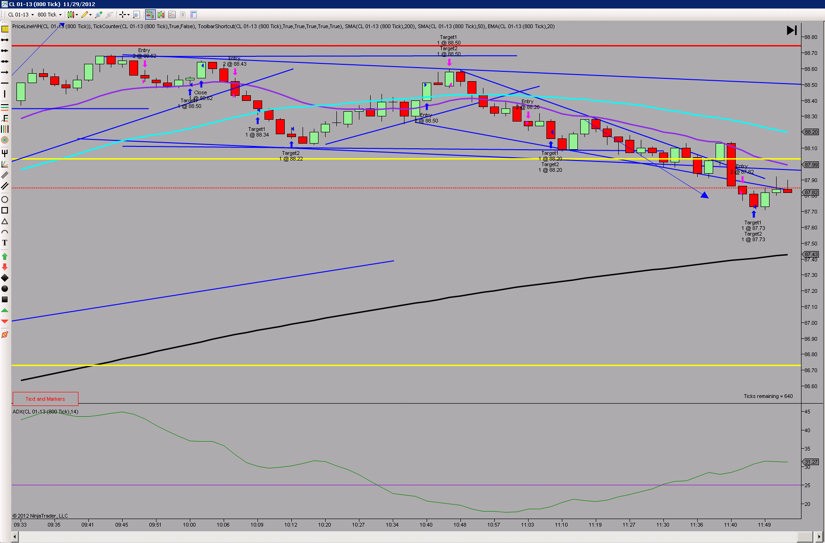The height and width of the screenshot is (543, 825).
Task: Click the 'Ticks remaining = 640' text
Action: [768, 396]
